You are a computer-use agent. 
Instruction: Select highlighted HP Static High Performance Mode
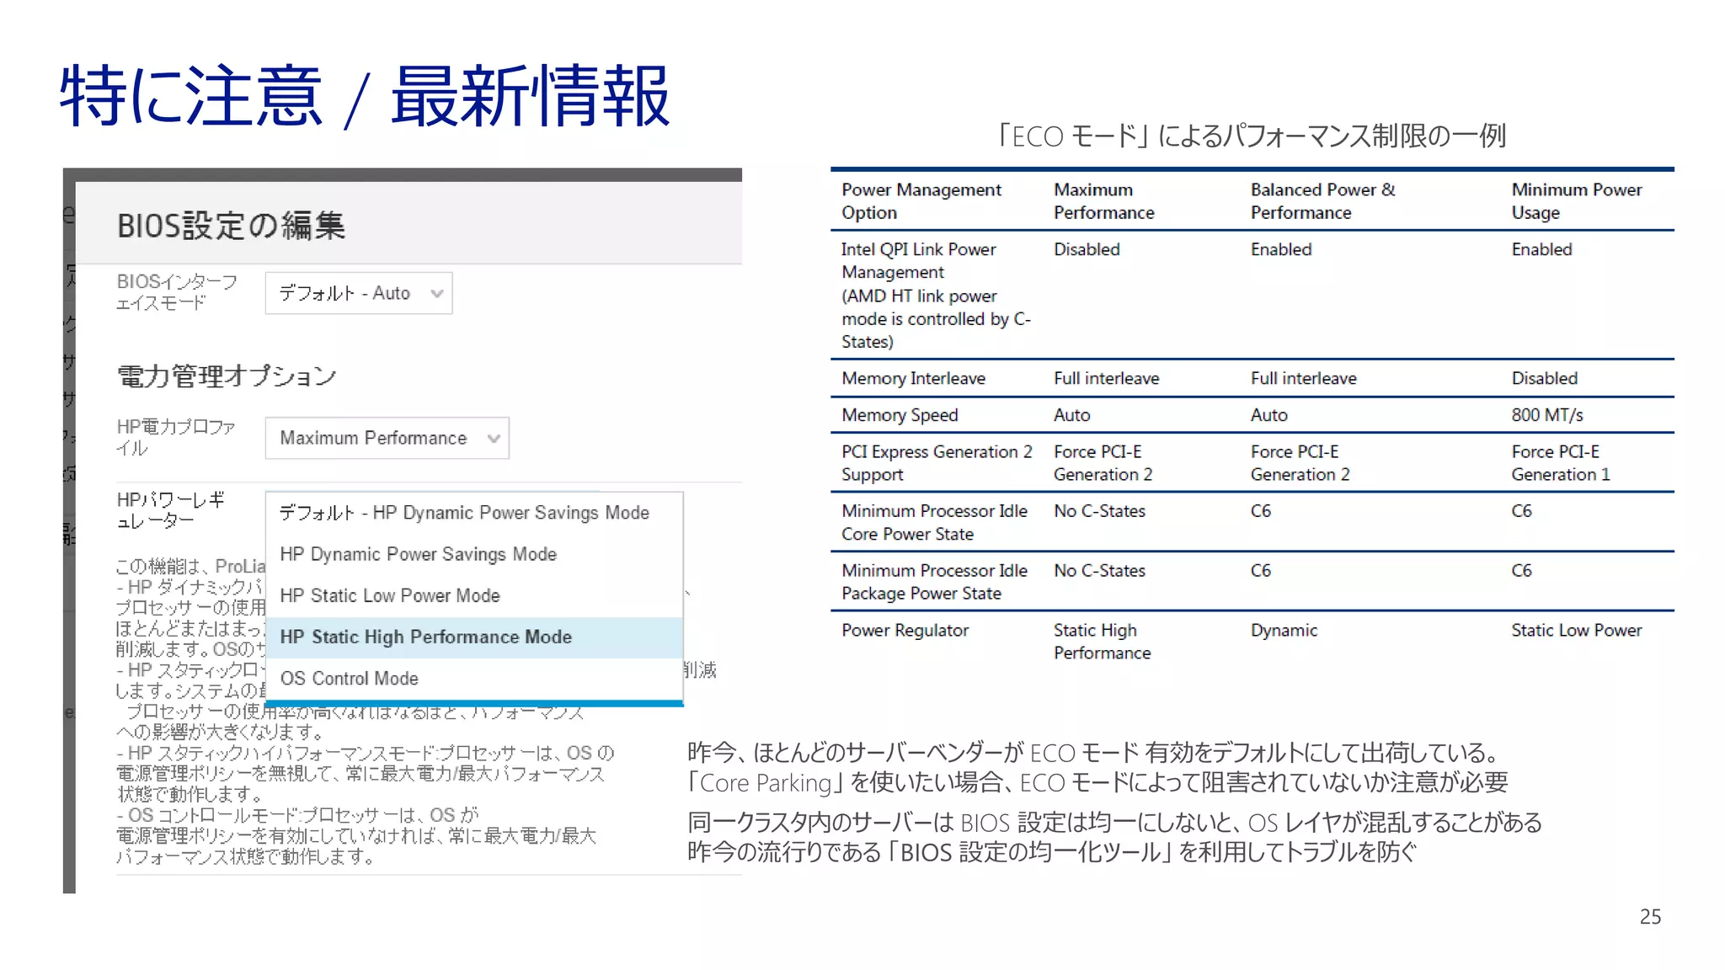click(425, 637)
